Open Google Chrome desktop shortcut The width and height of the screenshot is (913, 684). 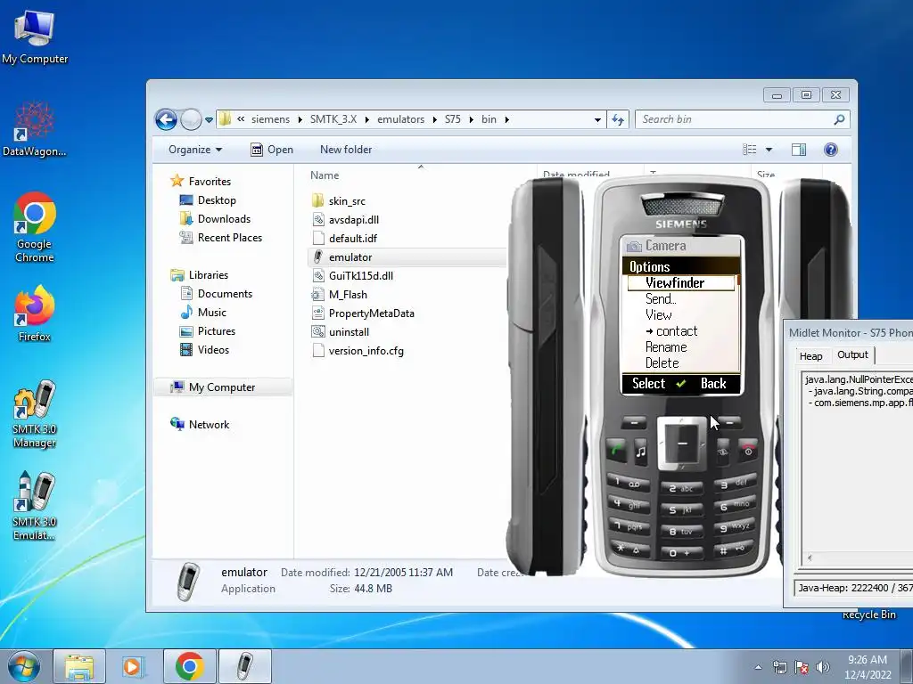(x=35, y=227)
